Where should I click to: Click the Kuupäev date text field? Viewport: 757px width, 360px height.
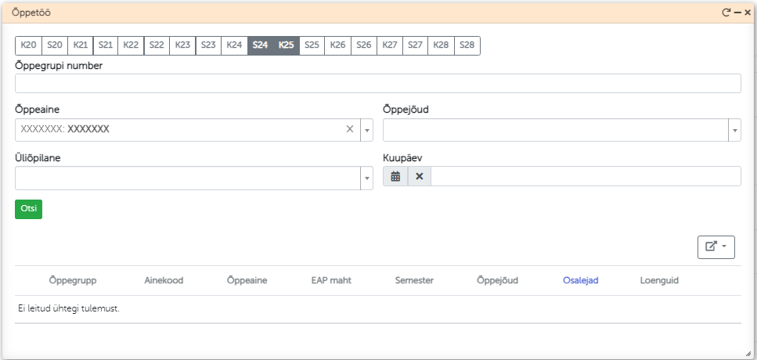click(x=585, y=177)
